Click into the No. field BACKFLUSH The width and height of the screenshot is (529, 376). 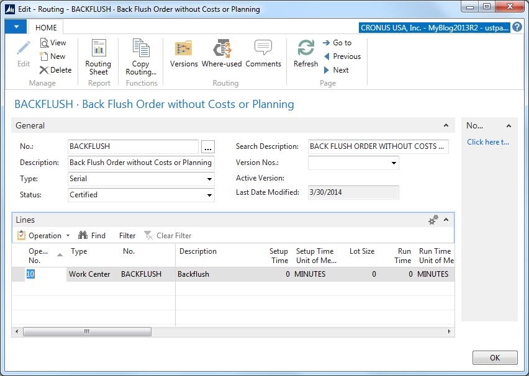(x=133, y=146)
